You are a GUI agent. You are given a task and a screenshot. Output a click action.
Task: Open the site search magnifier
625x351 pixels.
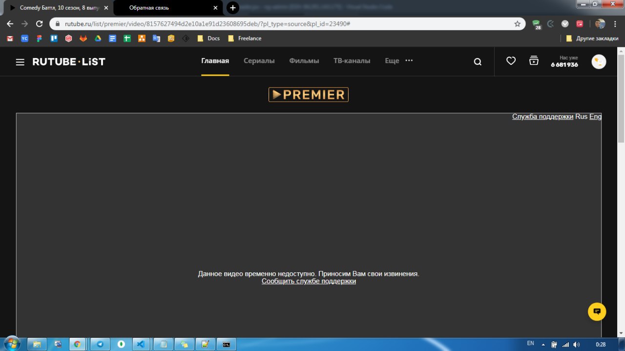coord(478,62)
